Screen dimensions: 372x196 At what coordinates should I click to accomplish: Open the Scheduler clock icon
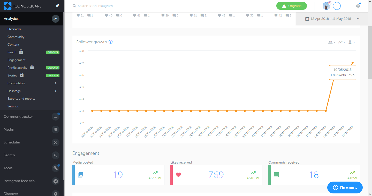point(55,142)
